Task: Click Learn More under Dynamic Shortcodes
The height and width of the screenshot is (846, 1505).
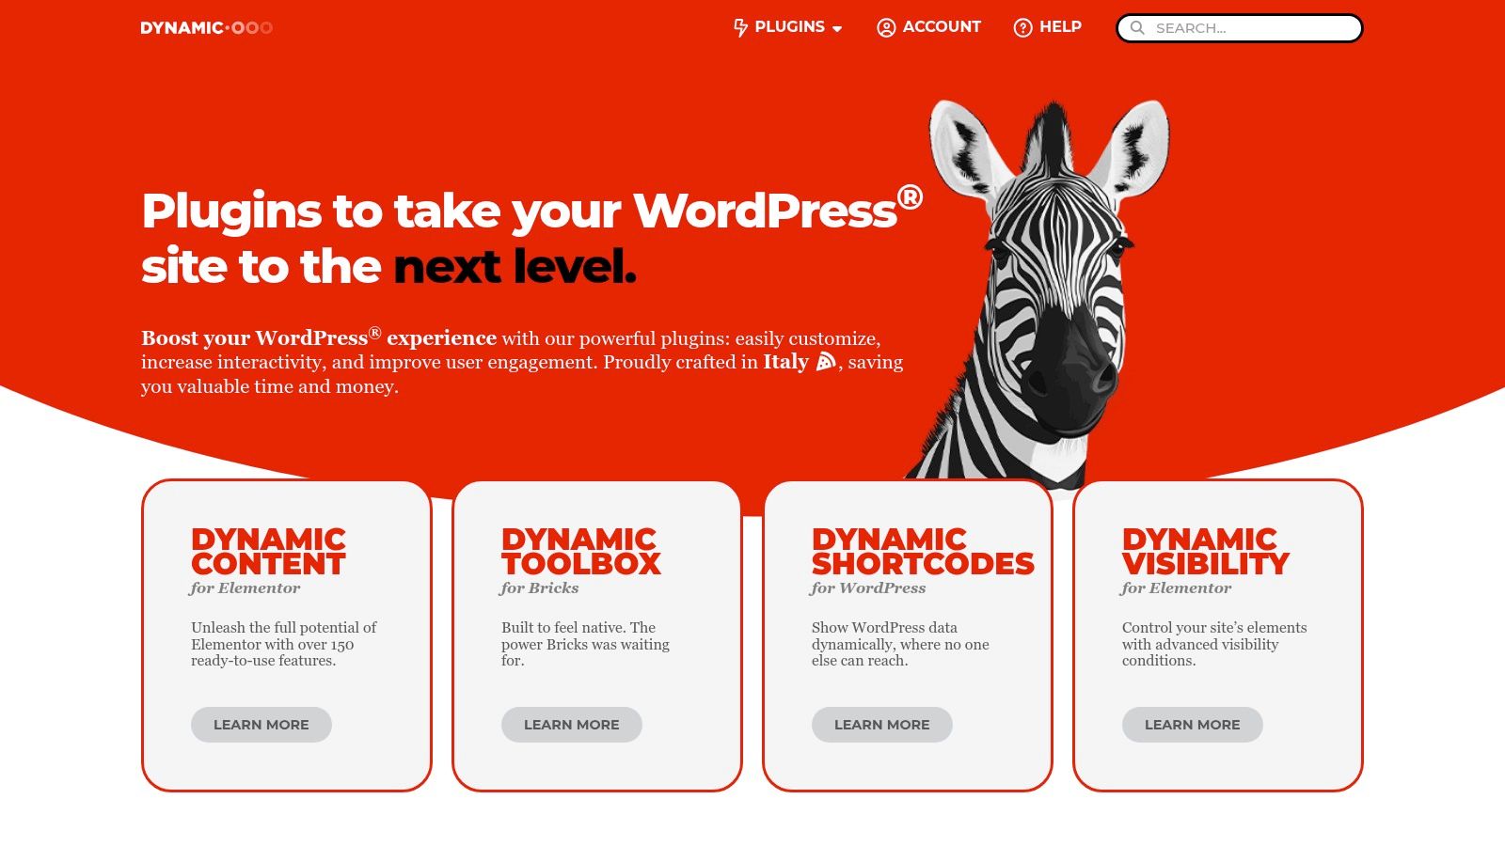Action: (x=881, y=724)
